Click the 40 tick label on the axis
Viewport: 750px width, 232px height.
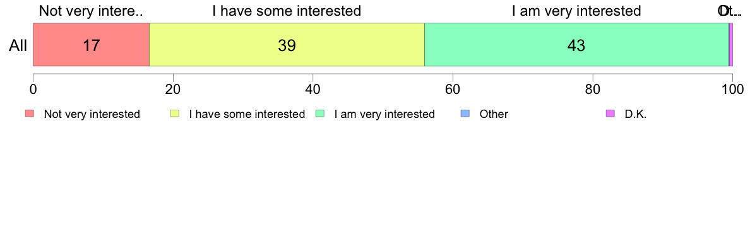[x=313, y=88]
